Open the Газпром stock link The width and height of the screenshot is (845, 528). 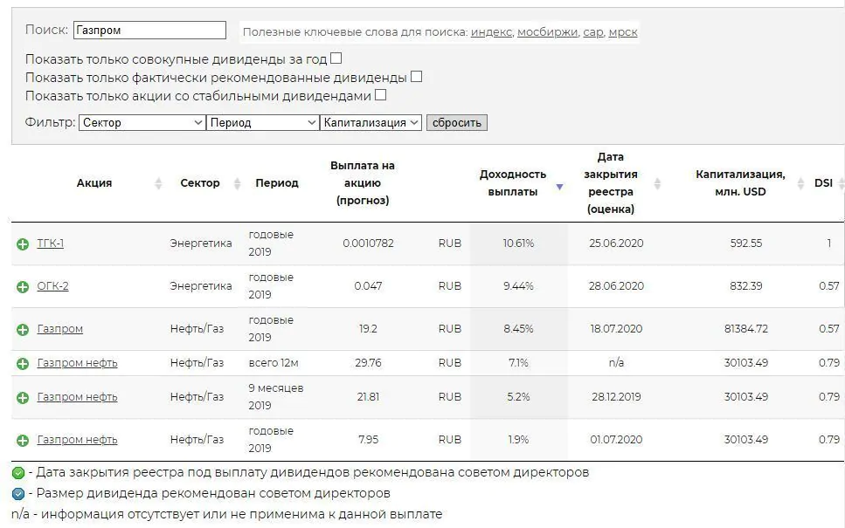(x=59, y=329)
